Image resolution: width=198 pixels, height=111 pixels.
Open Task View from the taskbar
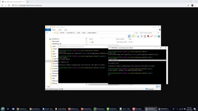click(x=8, y=109)
